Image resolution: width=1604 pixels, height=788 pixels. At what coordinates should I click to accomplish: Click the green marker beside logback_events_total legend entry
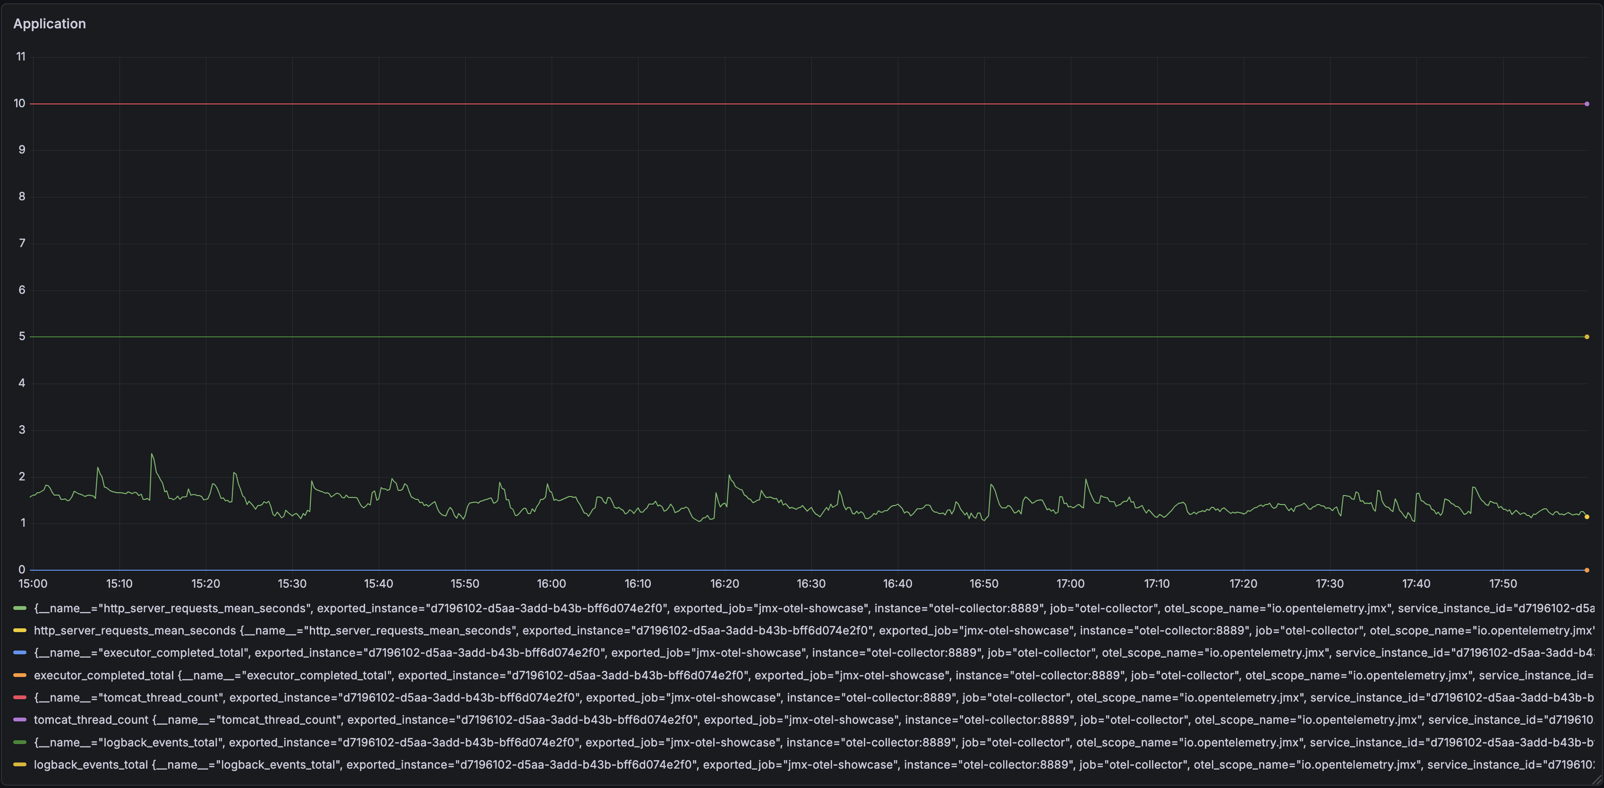pyautogui.click(x=21, y=743)
